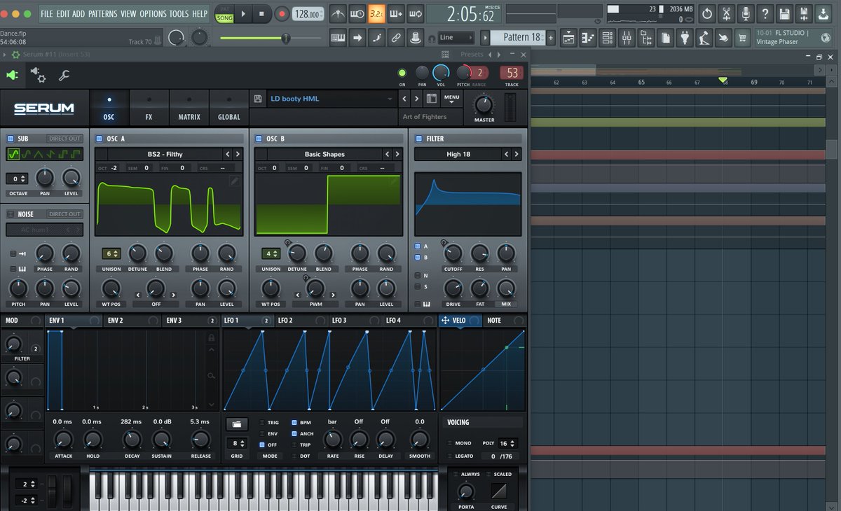Click the filter CUTOFF knob
This screenshot has width=841, height=511.
point(453,253)
